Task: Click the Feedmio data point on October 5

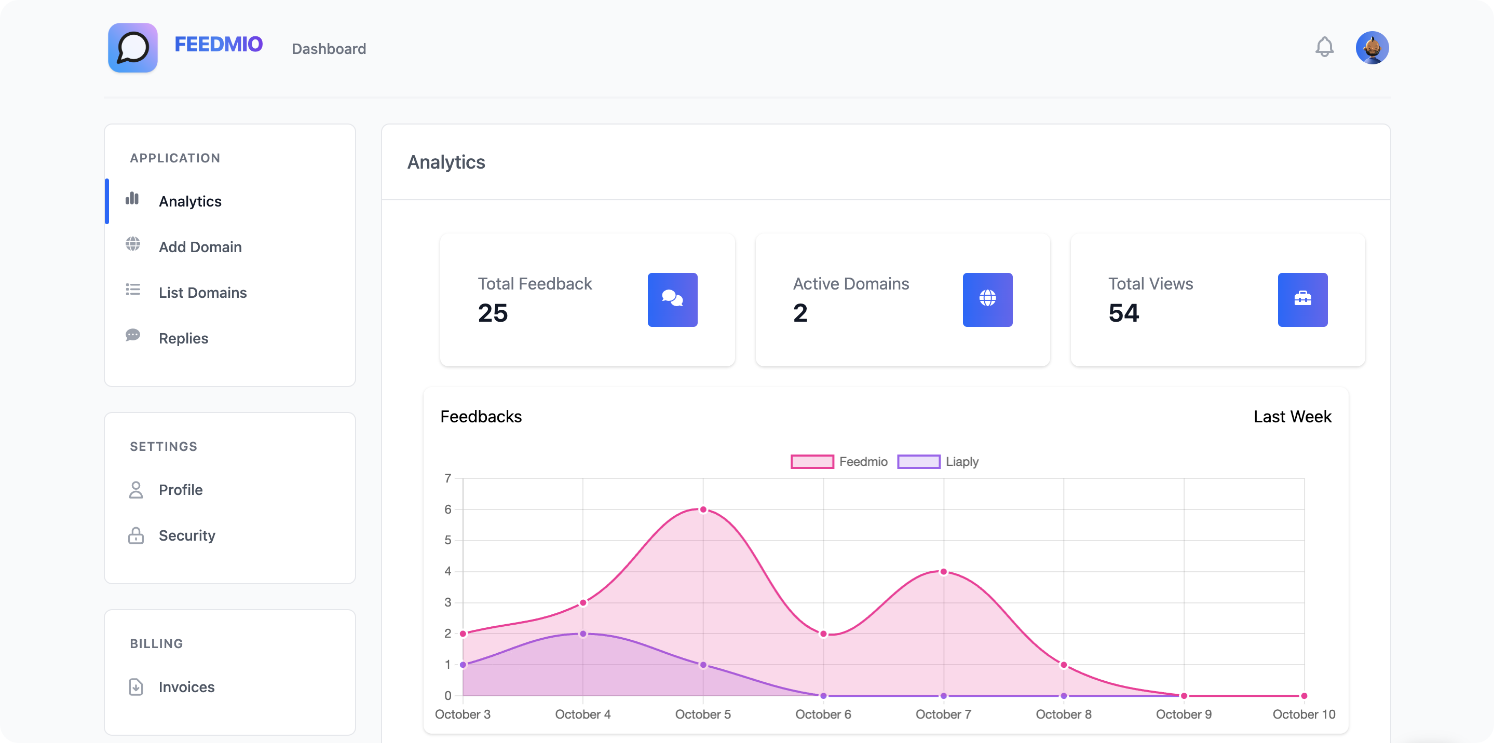Action: [x=703, y=510]
